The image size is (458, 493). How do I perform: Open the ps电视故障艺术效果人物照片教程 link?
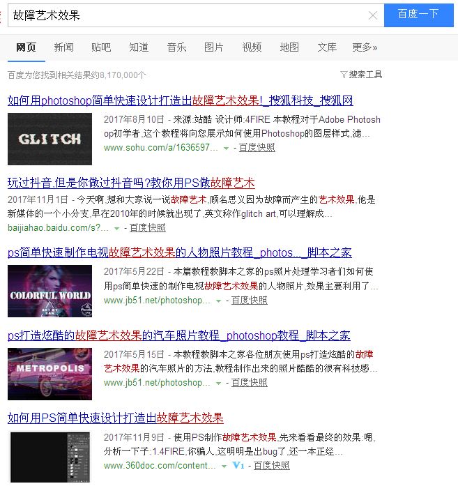[179, 253]
